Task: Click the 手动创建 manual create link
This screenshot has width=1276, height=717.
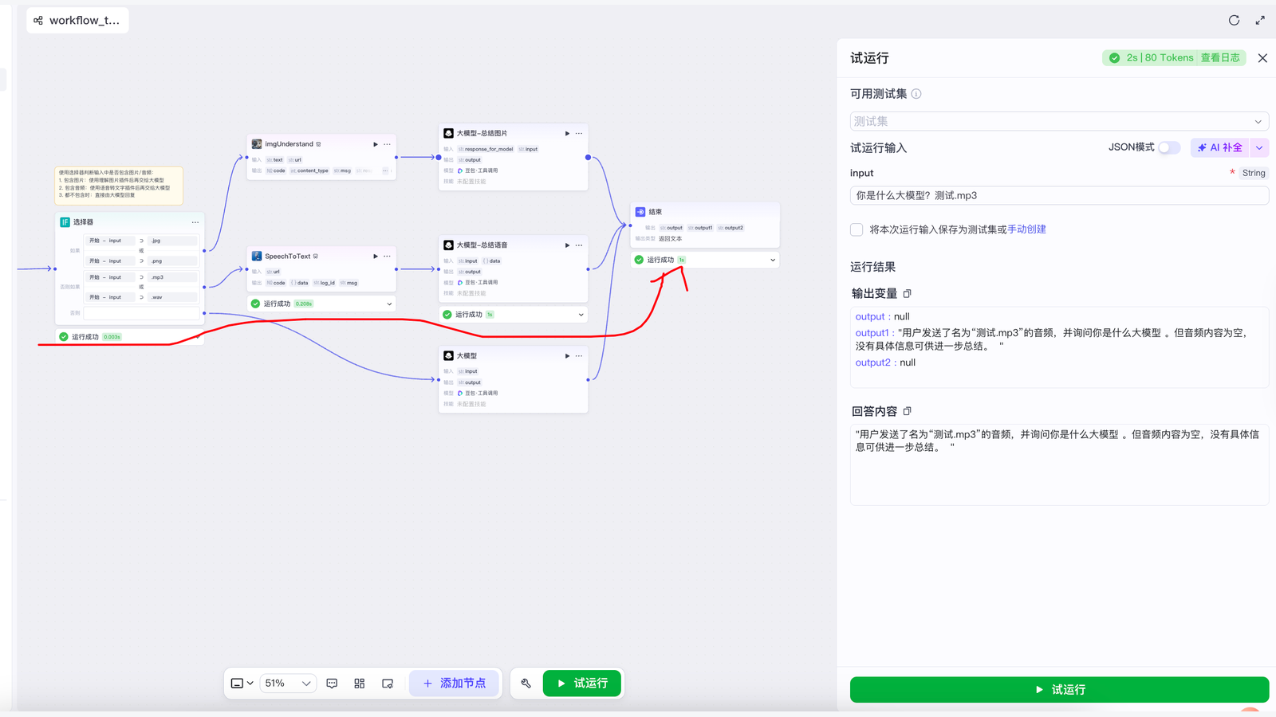Action: tap(1026, 229)
